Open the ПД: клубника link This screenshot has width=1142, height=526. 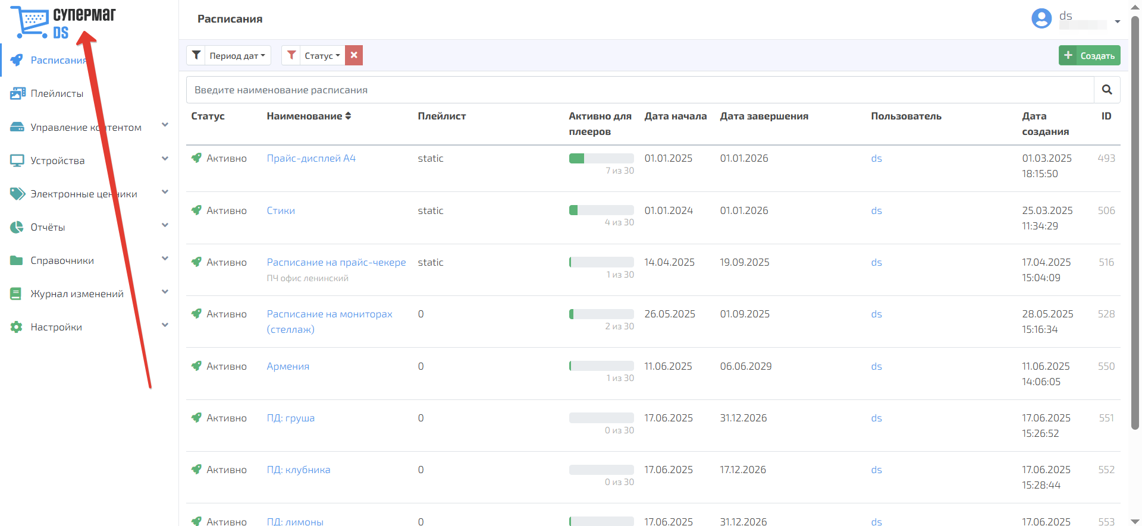[299, 470]
